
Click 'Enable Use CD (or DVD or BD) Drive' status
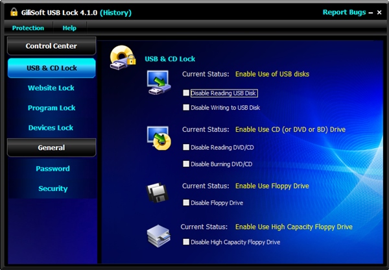(290, 129)
